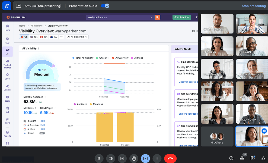268x163 pixels.
Task: Toggle the Presentation audio switch
Action: pyautogui.click(x=105, y=6)
